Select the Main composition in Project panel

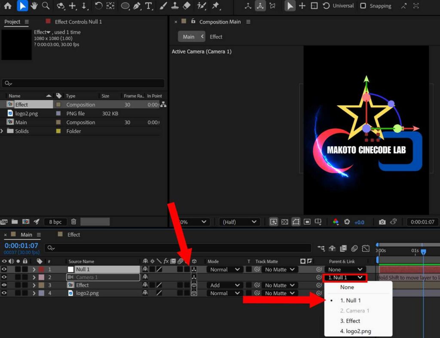click(21, 122)
